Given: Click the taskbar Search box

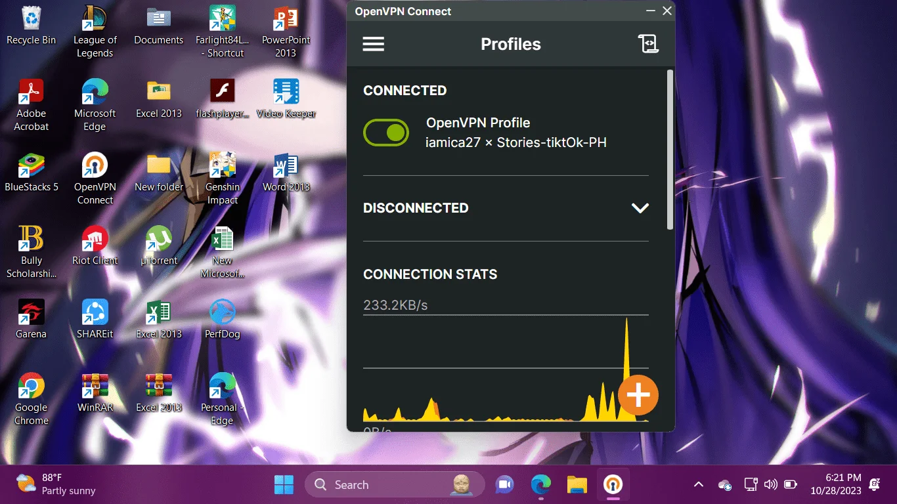Looking at the screenshot, I should 395,485.
